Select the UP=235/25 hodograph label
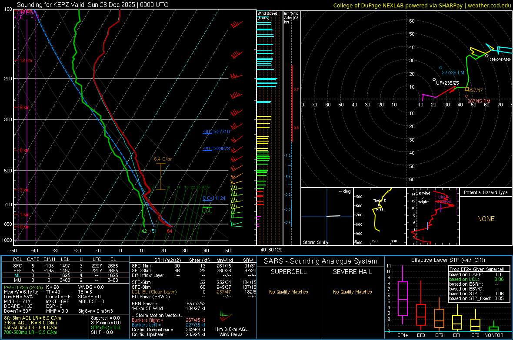 coord(447,83)
